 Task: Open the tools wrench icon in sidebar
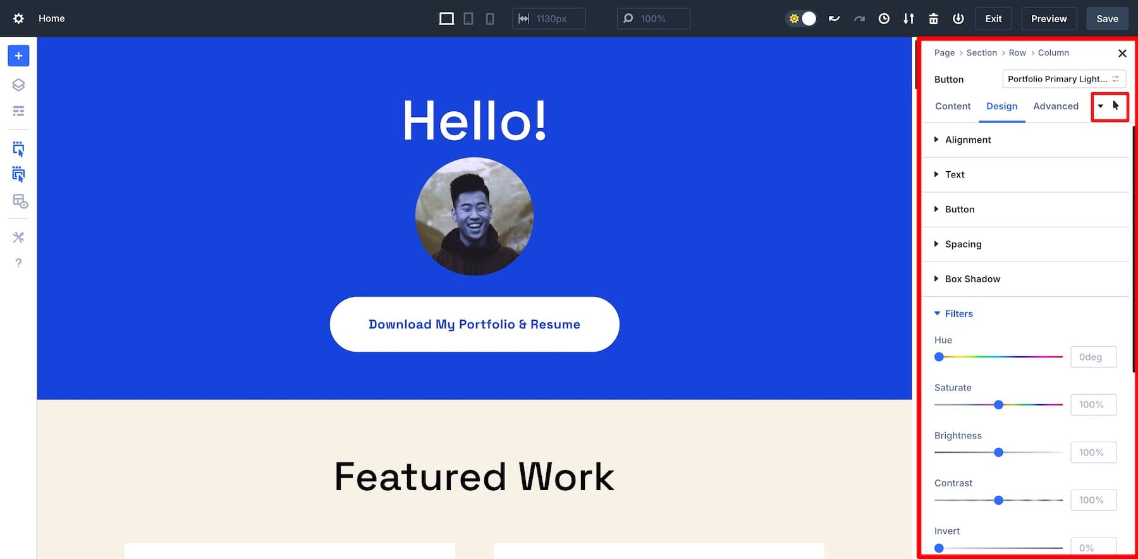[x=18, y=237]
